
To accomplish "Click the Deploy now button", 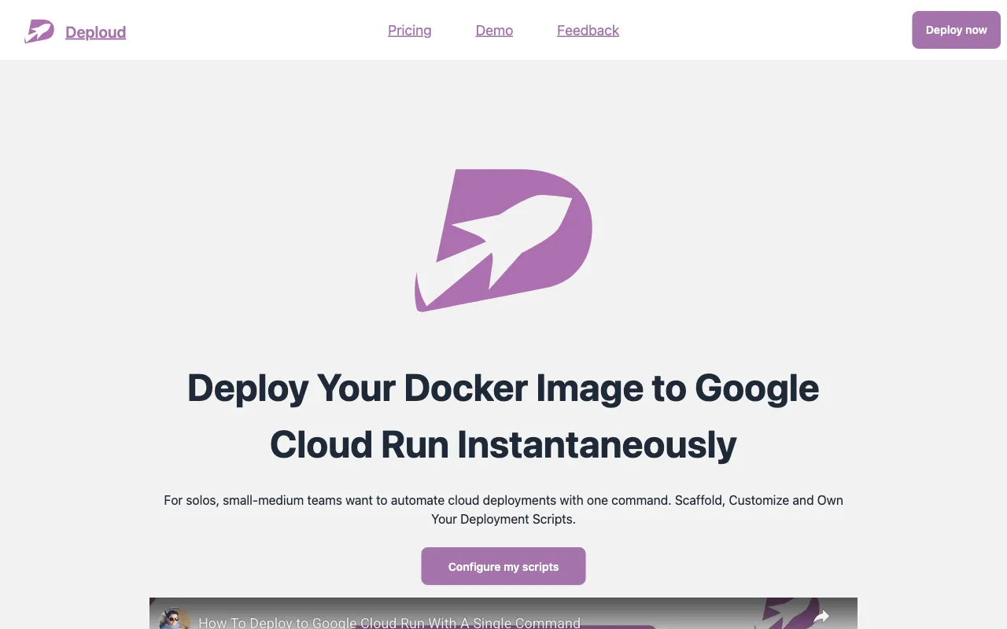I will (x=956, y=30).
